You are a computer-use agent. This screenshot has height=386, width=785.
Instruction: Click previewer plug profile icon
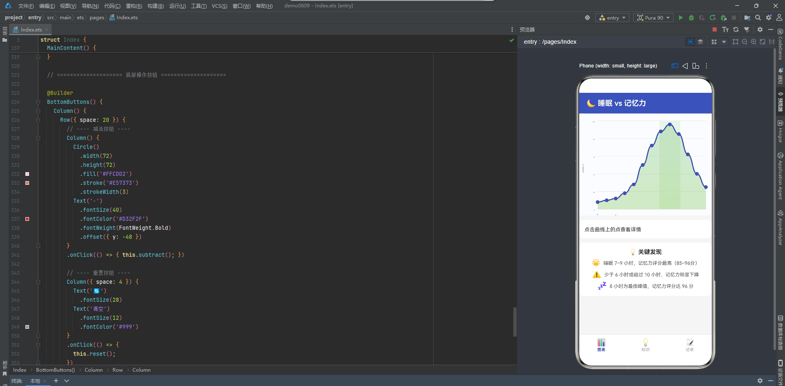[747, 29]
